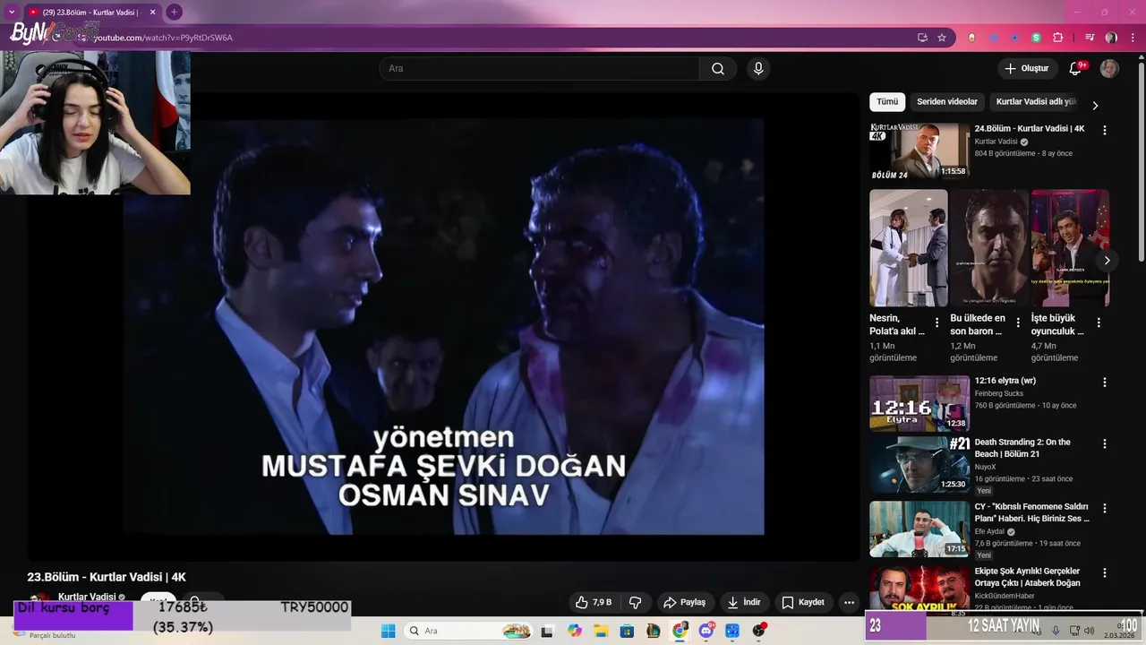
Task: Open options for Kıbrıslı Fenomene video
Action: click(x=1104, y=508)
